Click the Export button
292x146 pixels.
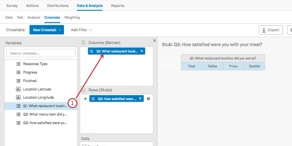271,30
